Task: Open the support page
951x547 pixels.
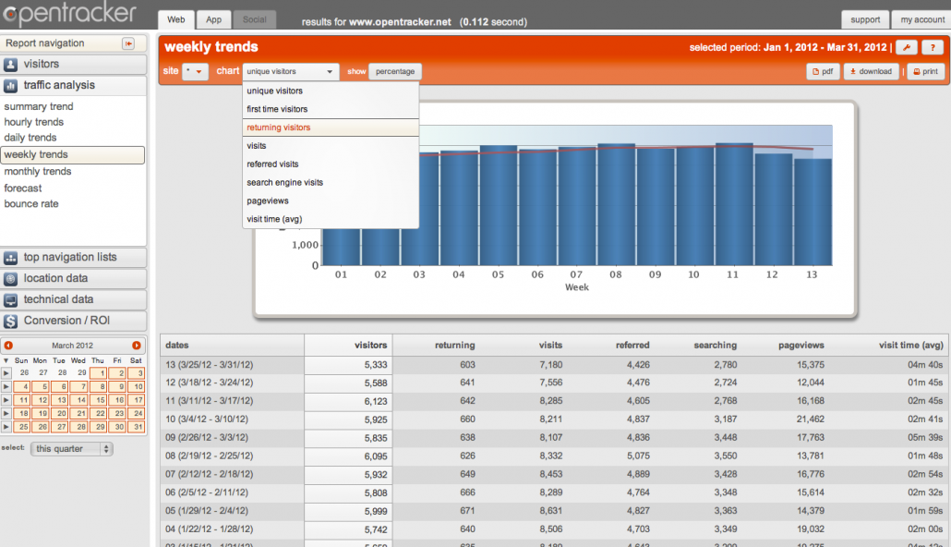Action: (865, 18)
